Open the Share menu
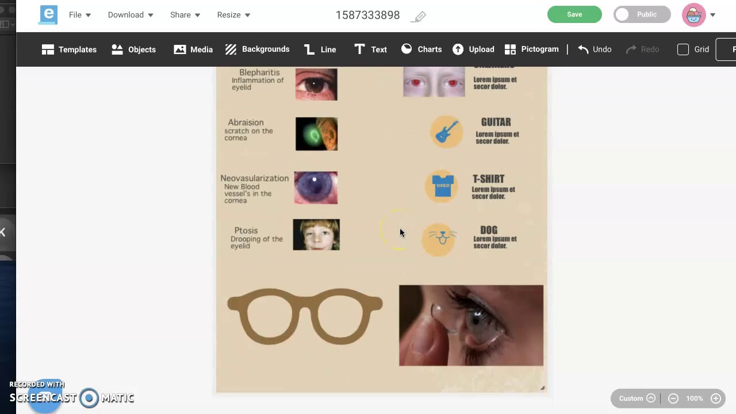Image resolution: width=736 pixels, height=414 pixels. (185, 15)
